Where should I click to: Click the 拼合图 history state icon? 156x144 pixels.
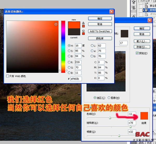coord(146,6)
